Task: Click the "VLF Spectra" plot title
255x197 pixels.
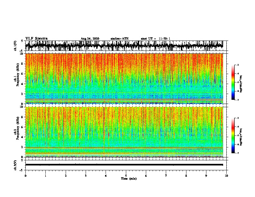Action: click(x=36, y=39)
